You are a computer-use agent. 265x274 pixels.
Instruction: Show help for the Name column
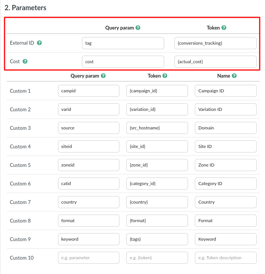(234, 76)
